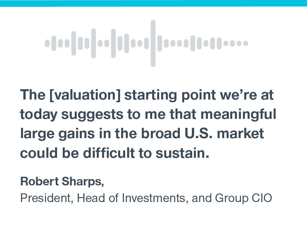The image size is (307, 232).
Task: Click the words large gains in the quote
Action: click(57, 134)
